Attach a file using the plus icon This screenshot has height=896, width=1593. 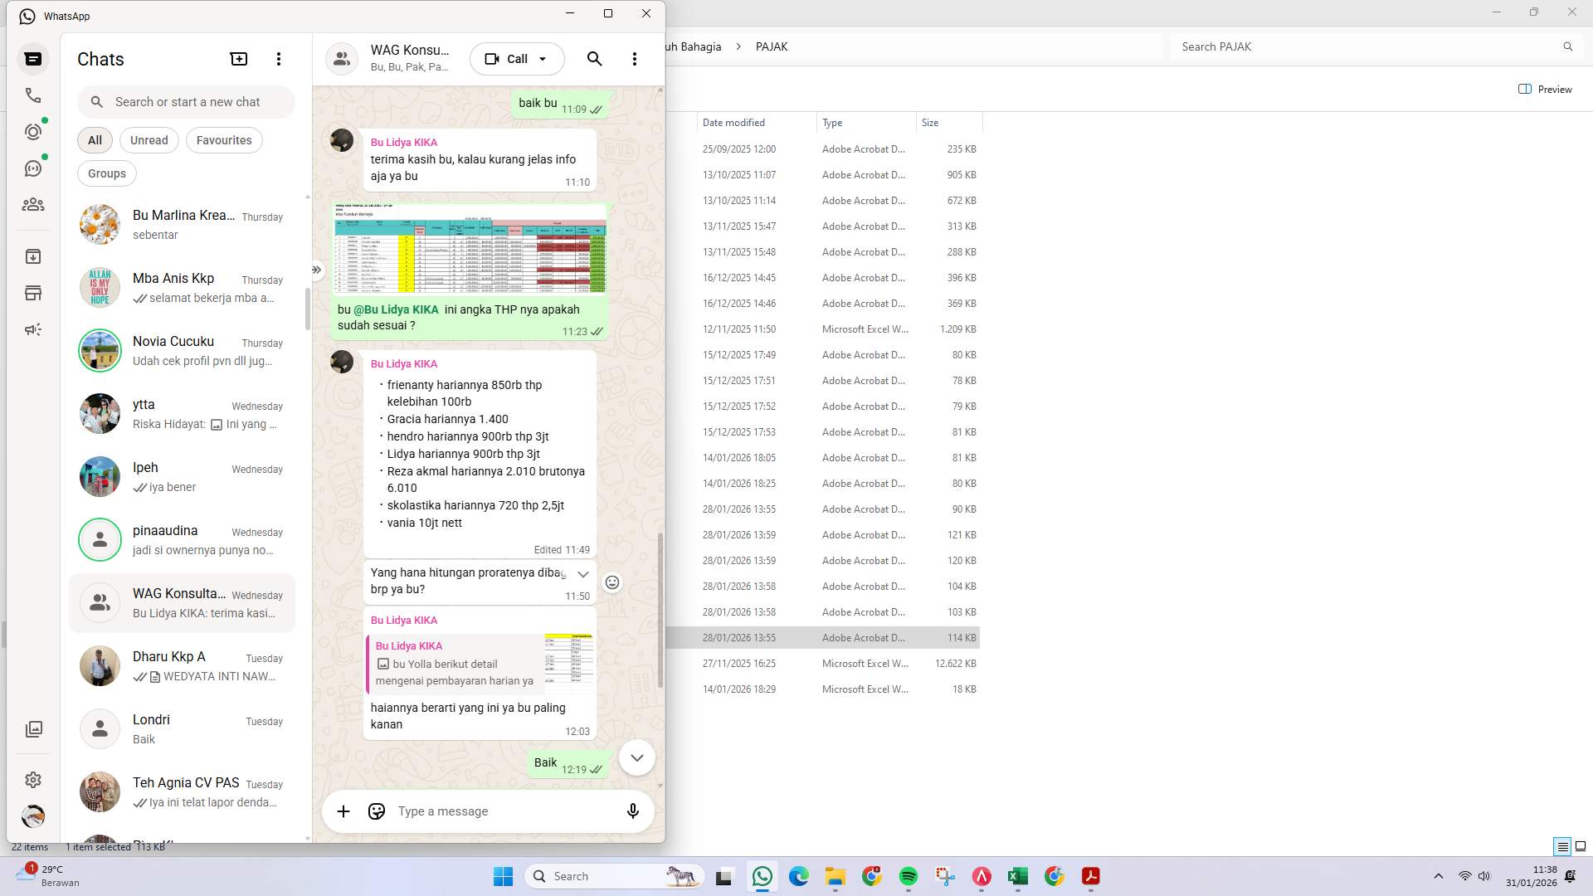[x=343, y=811]
